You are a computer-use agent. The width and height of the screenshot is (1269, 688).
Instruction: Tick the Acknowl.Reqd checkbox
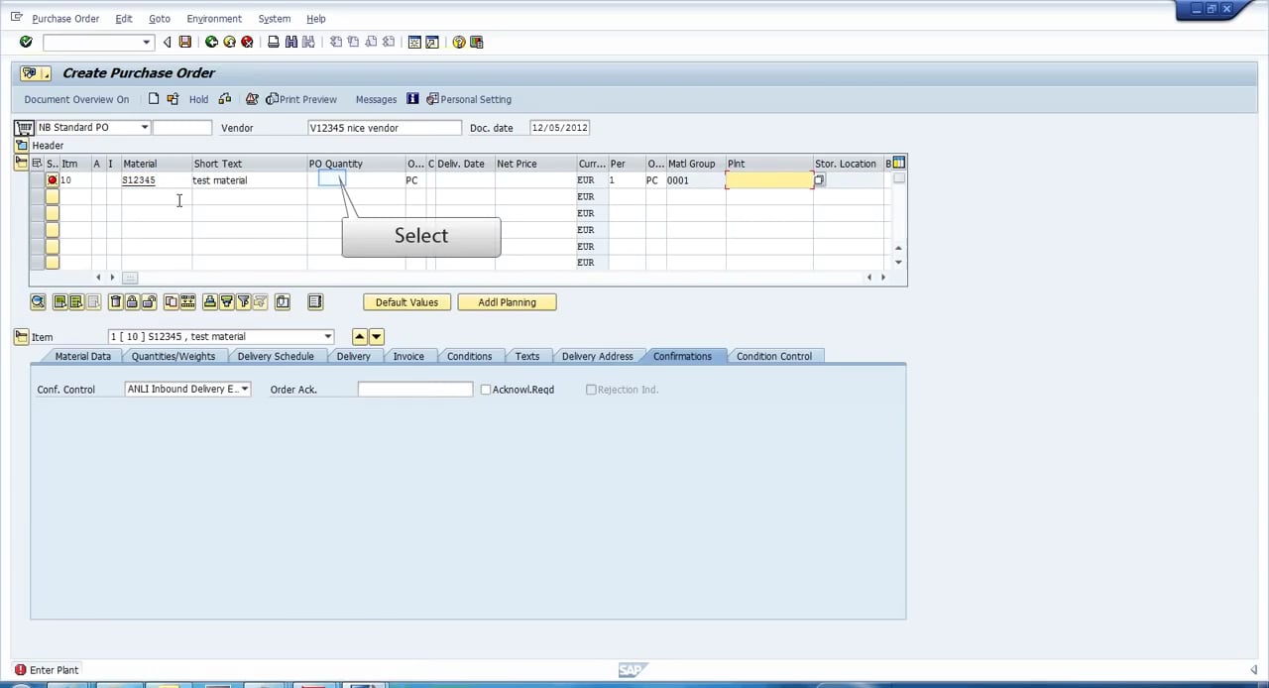click(x=486, y=390)
